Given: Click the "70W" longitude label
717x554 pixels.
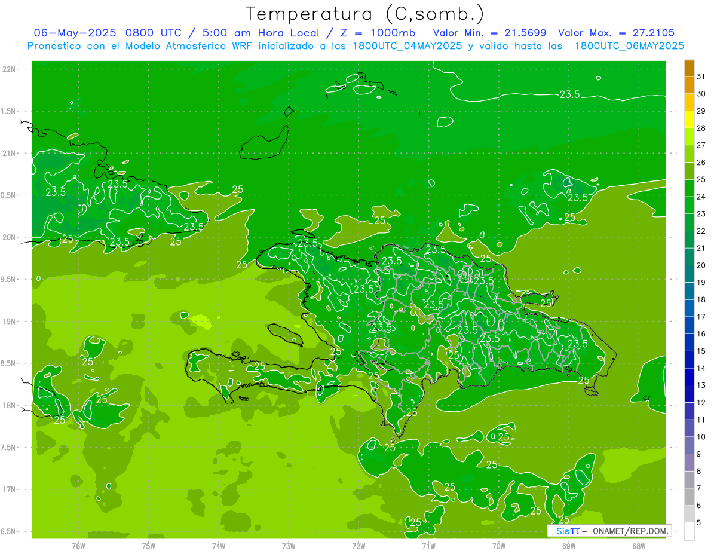Looking at the screenshot, I should [499, 546].
